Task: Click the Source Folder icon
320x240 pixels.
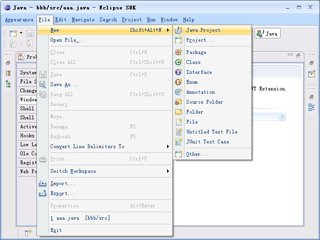Action: coord(178,102)
